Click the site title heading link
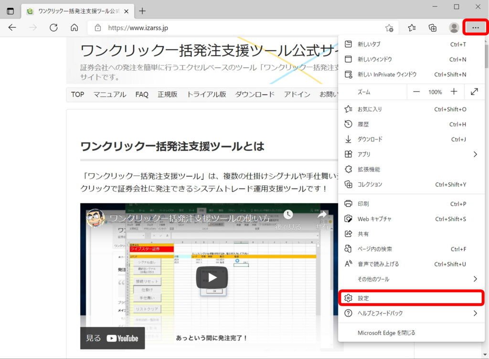This screenshot has height=359, width=489. coord(209,51)
